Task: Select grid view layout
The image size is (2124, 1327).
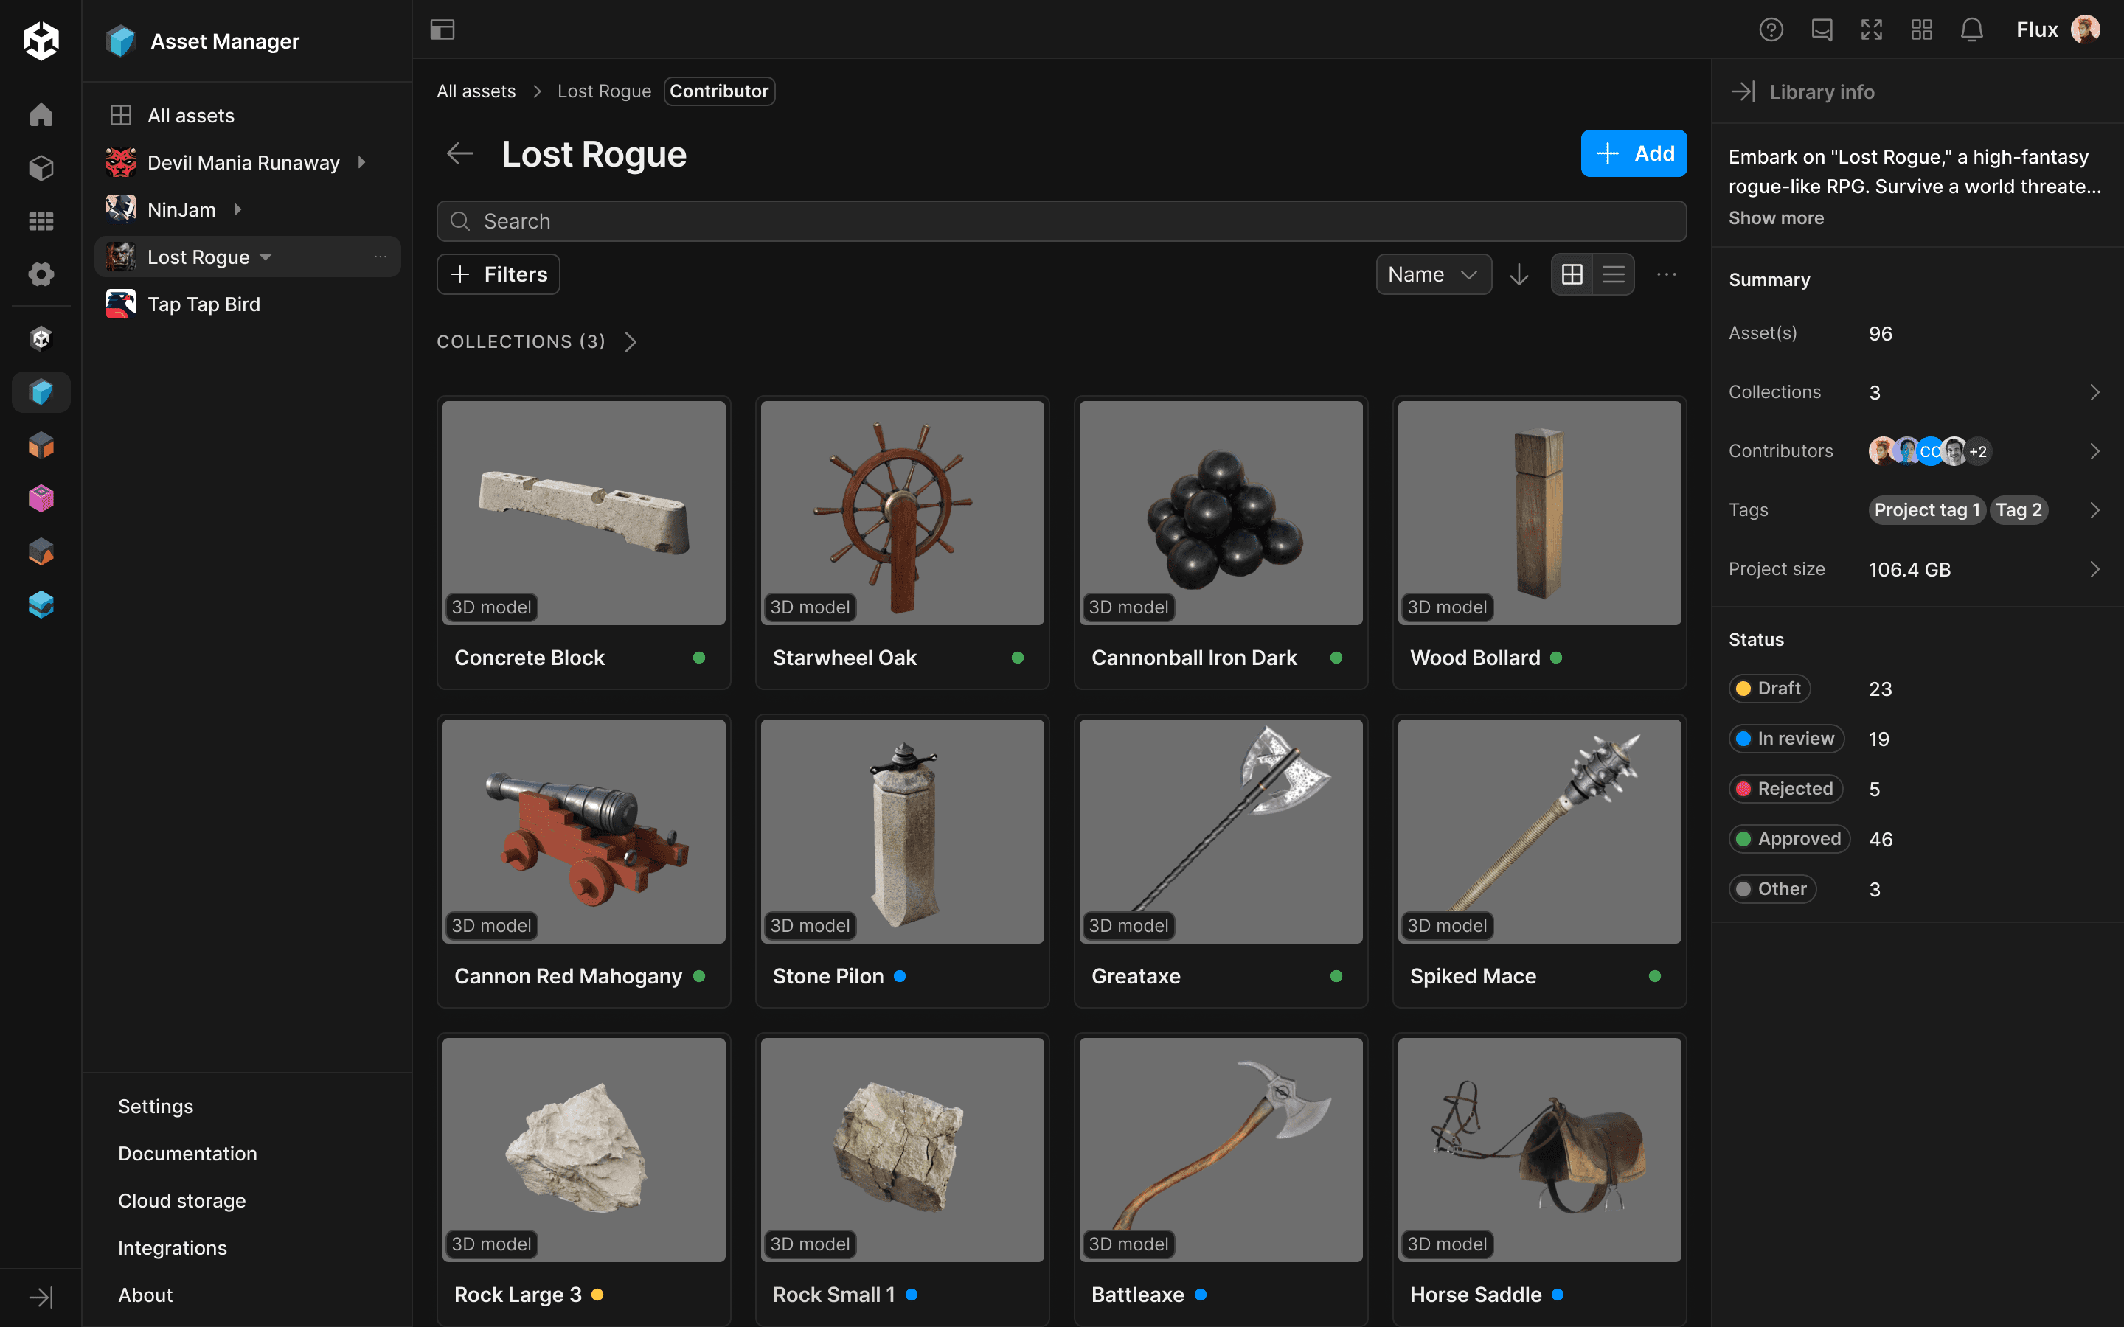Action: point(1572,274)
